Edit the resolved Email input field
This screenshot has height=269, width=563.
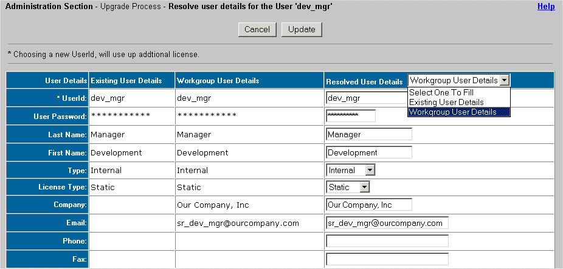tap(387, 223)
